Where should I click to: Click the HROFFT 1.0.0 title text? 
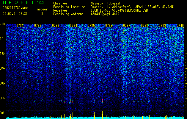point(23,2)
